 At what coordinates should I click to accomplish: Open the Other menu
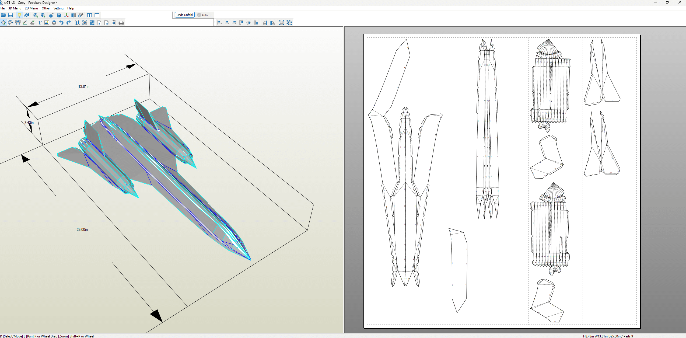[x=46, y=8]
